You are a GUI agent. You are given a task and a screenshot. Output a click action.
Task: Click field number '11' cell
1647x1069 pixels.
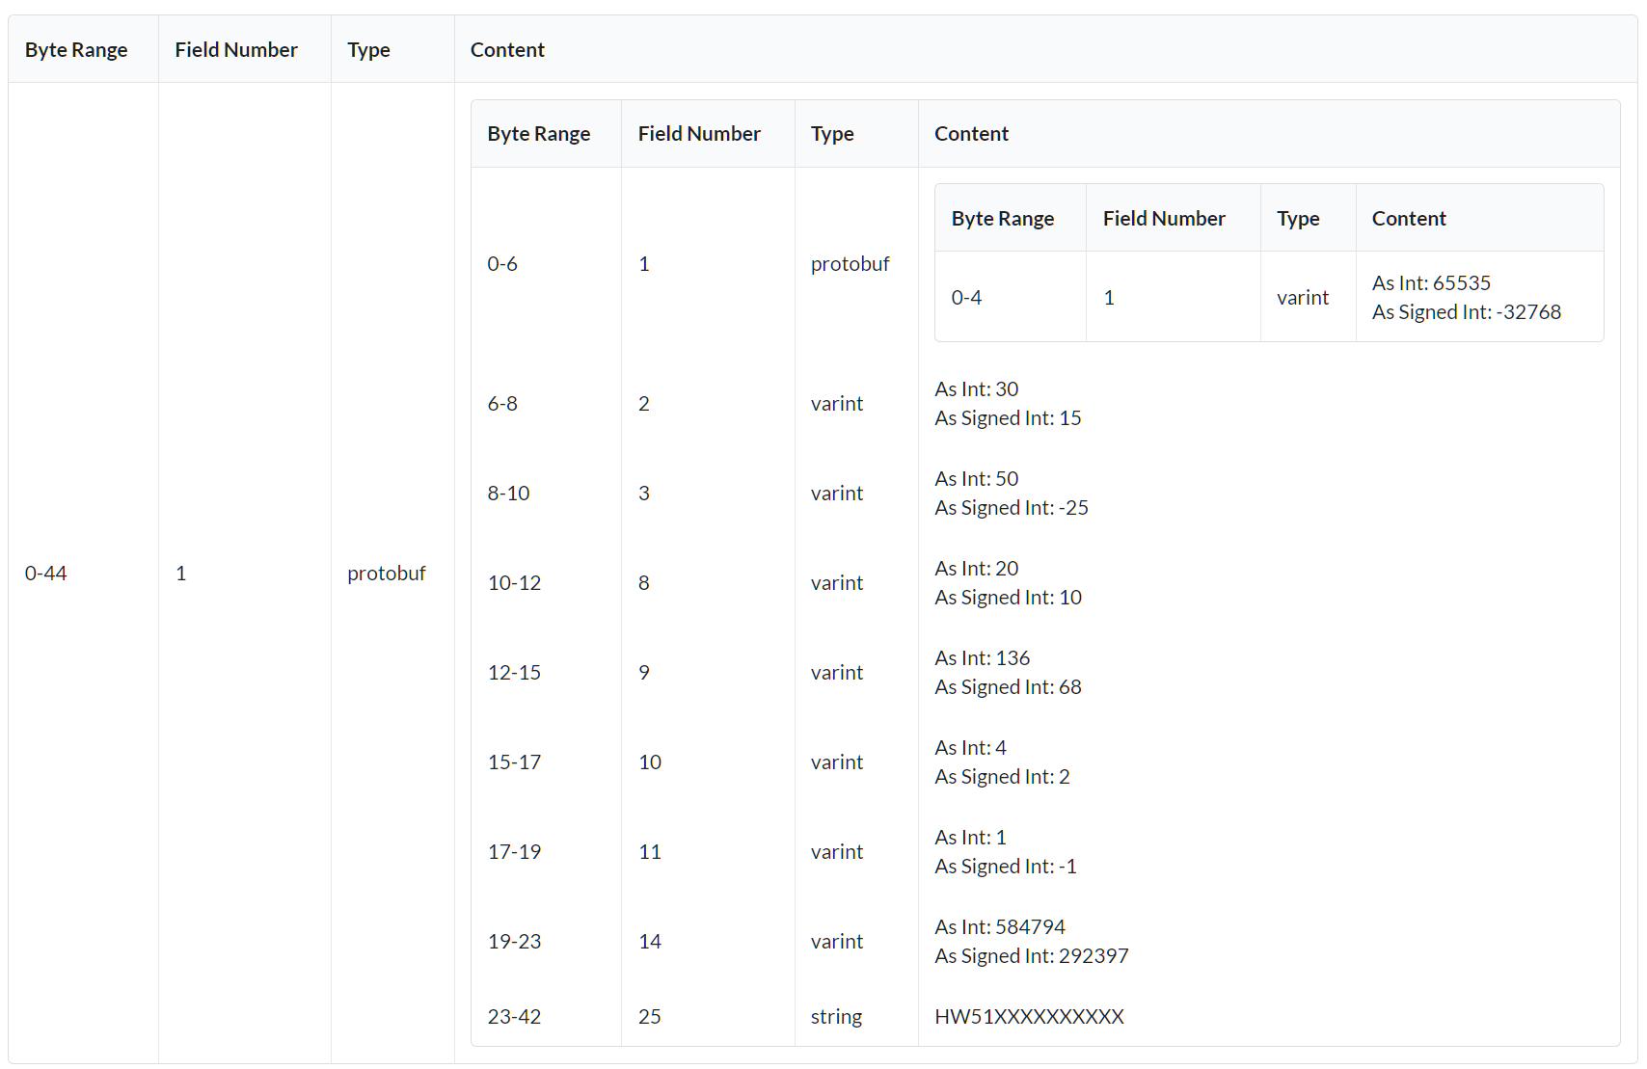click(x=649, y=851)
